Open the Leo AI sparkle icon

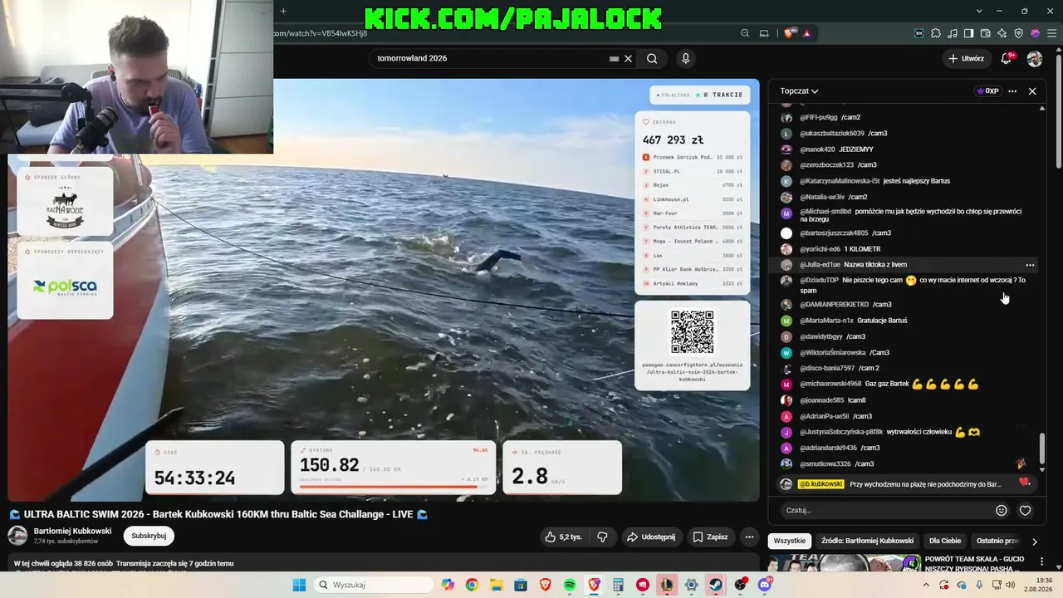1002,33
